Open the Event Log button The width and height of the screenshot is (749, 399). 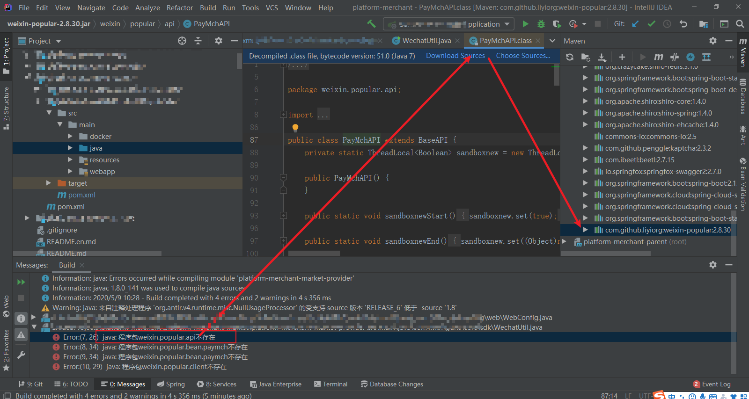[712, 384]
